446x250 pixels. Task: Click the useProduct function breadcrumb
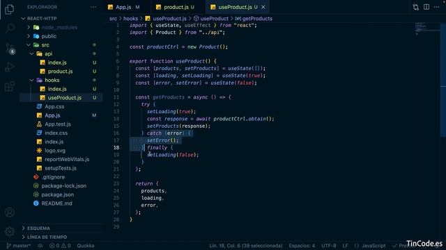coord(214,19)
